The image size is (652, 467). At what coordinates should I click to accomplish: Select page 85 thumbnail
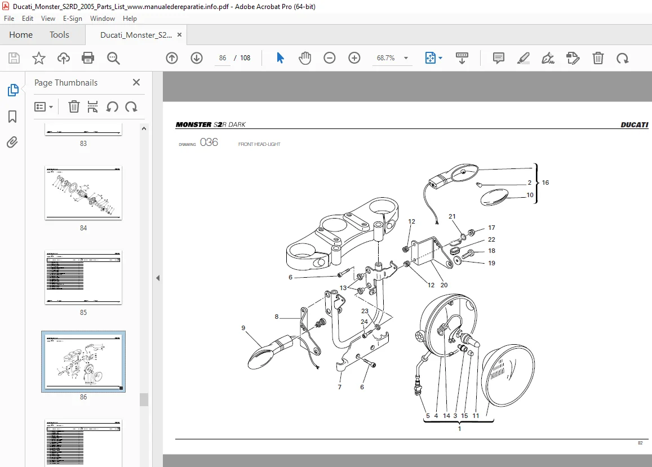tap(83, 277)
